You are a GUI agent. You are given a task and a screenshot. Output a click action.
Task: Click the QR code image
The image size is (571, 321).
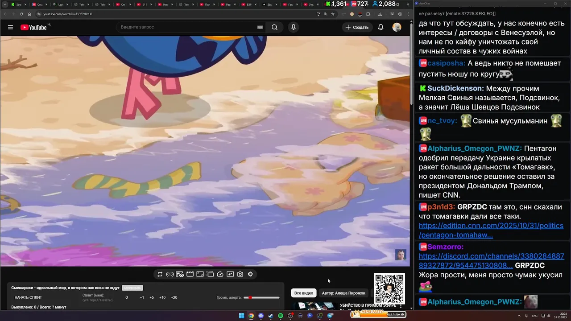(389, 289)
